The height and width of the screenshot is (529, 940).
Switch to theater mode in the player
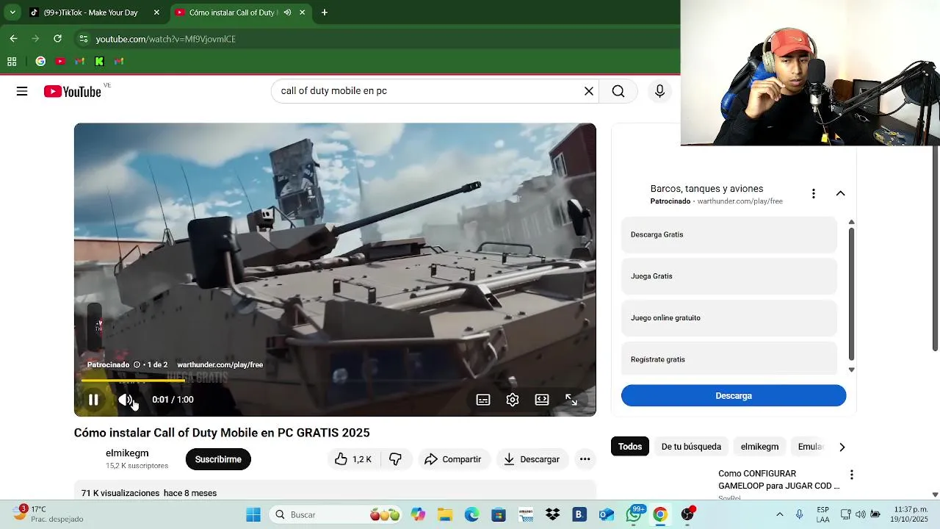[x=542, y=400]
